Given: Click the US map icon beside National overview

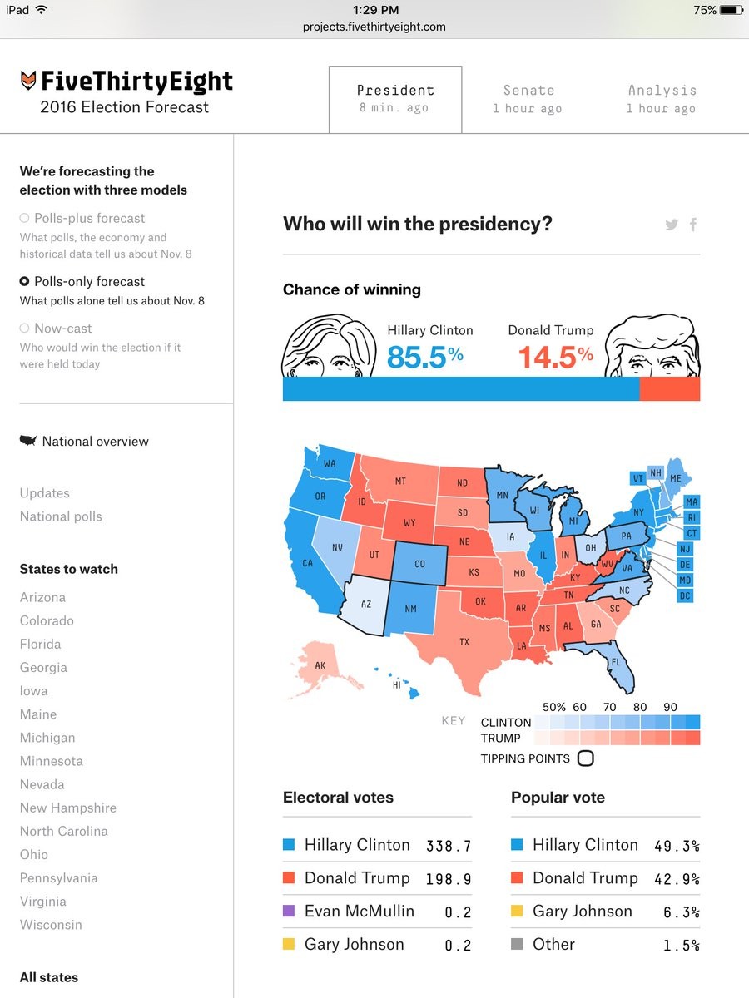Looking at the screenshot, I should pyautogui.click(x=28, y=441).
